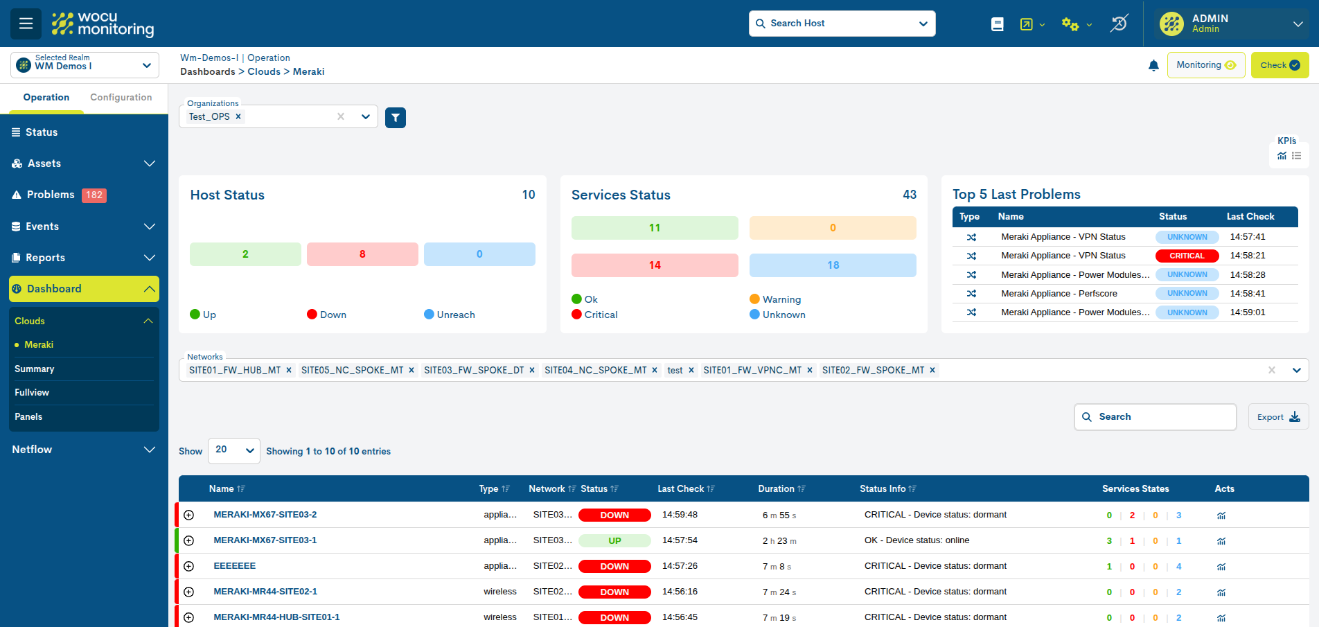
Task: Open the documentation book icon in header
Action: [998, 23]
